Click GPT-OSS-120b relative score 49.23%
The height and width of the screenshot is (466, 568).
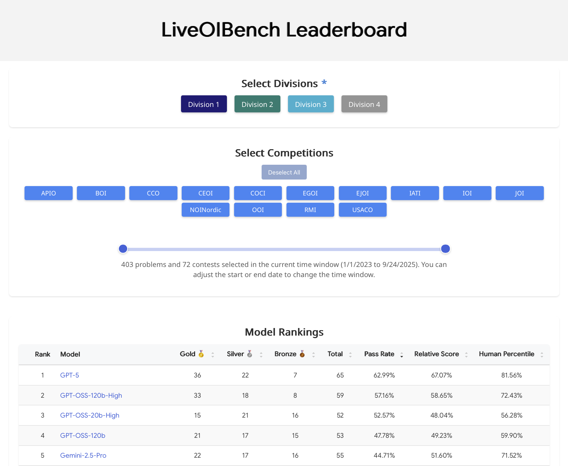442,436
